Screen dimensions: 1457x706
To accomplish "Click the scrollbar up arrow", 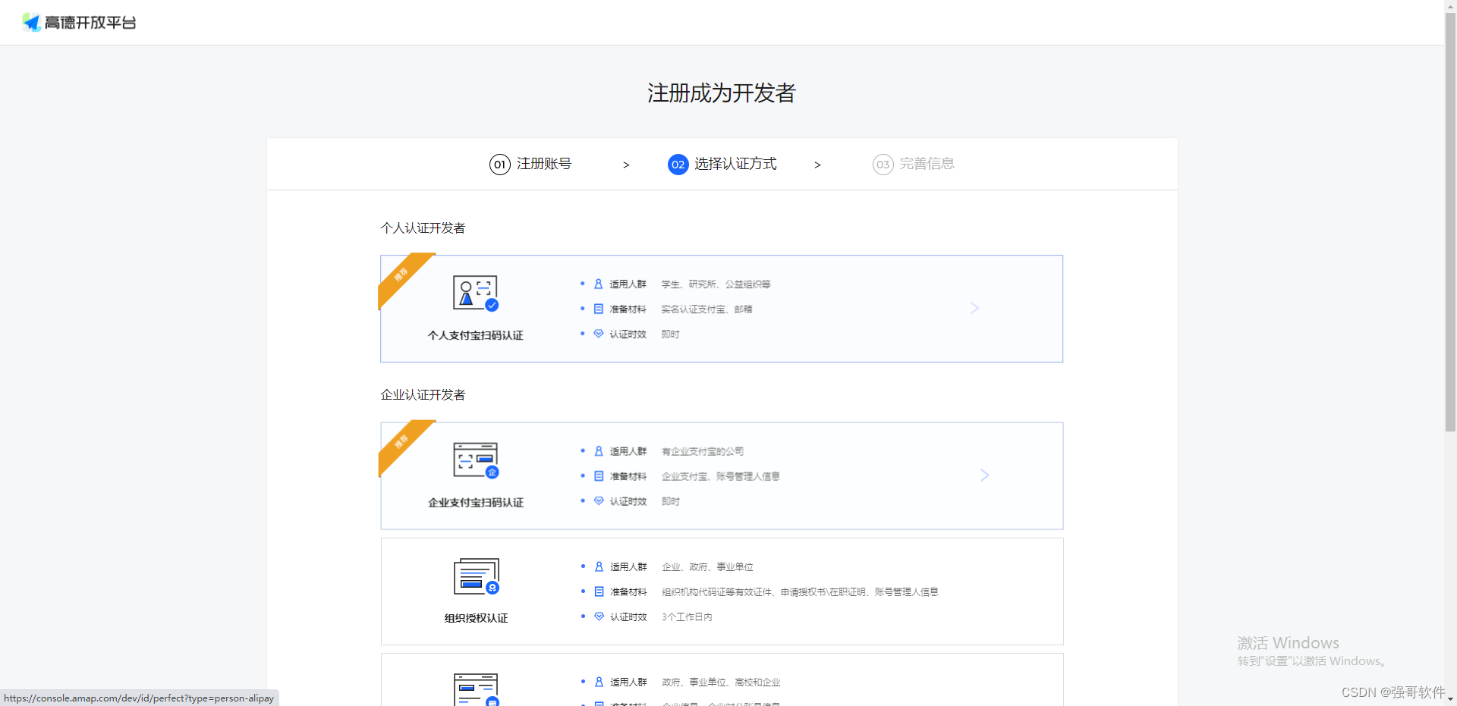I will pos(1450,5).
